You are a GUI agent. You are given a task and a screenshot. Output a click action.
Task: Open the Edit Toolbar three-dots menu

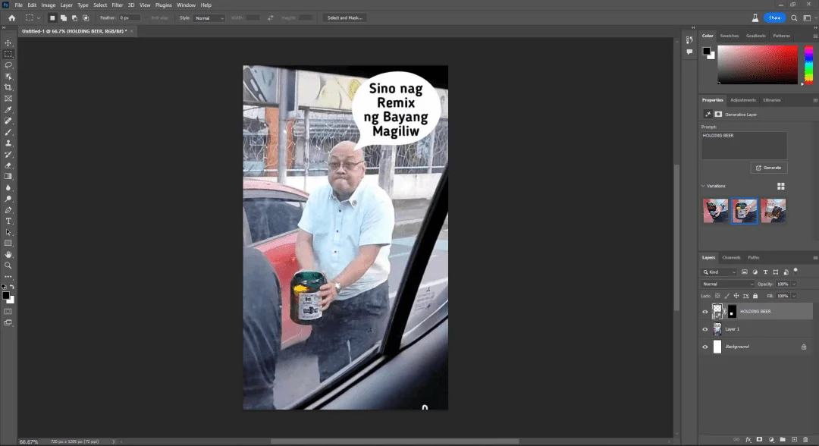[x=8, y=276]
